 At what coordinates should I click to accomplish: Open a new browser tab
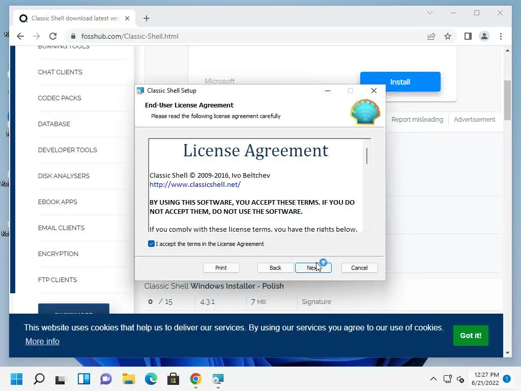[x=147, y=18]
